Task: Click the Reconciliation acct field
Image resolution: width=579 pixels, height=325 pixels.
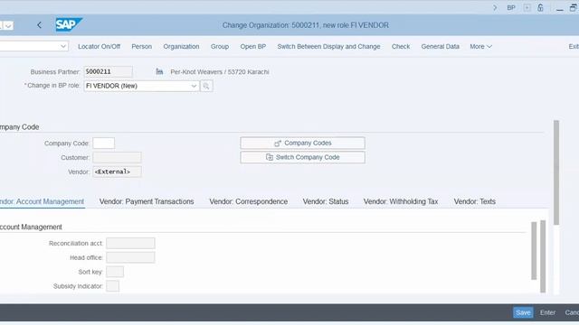Action: (x=130, y=243)
